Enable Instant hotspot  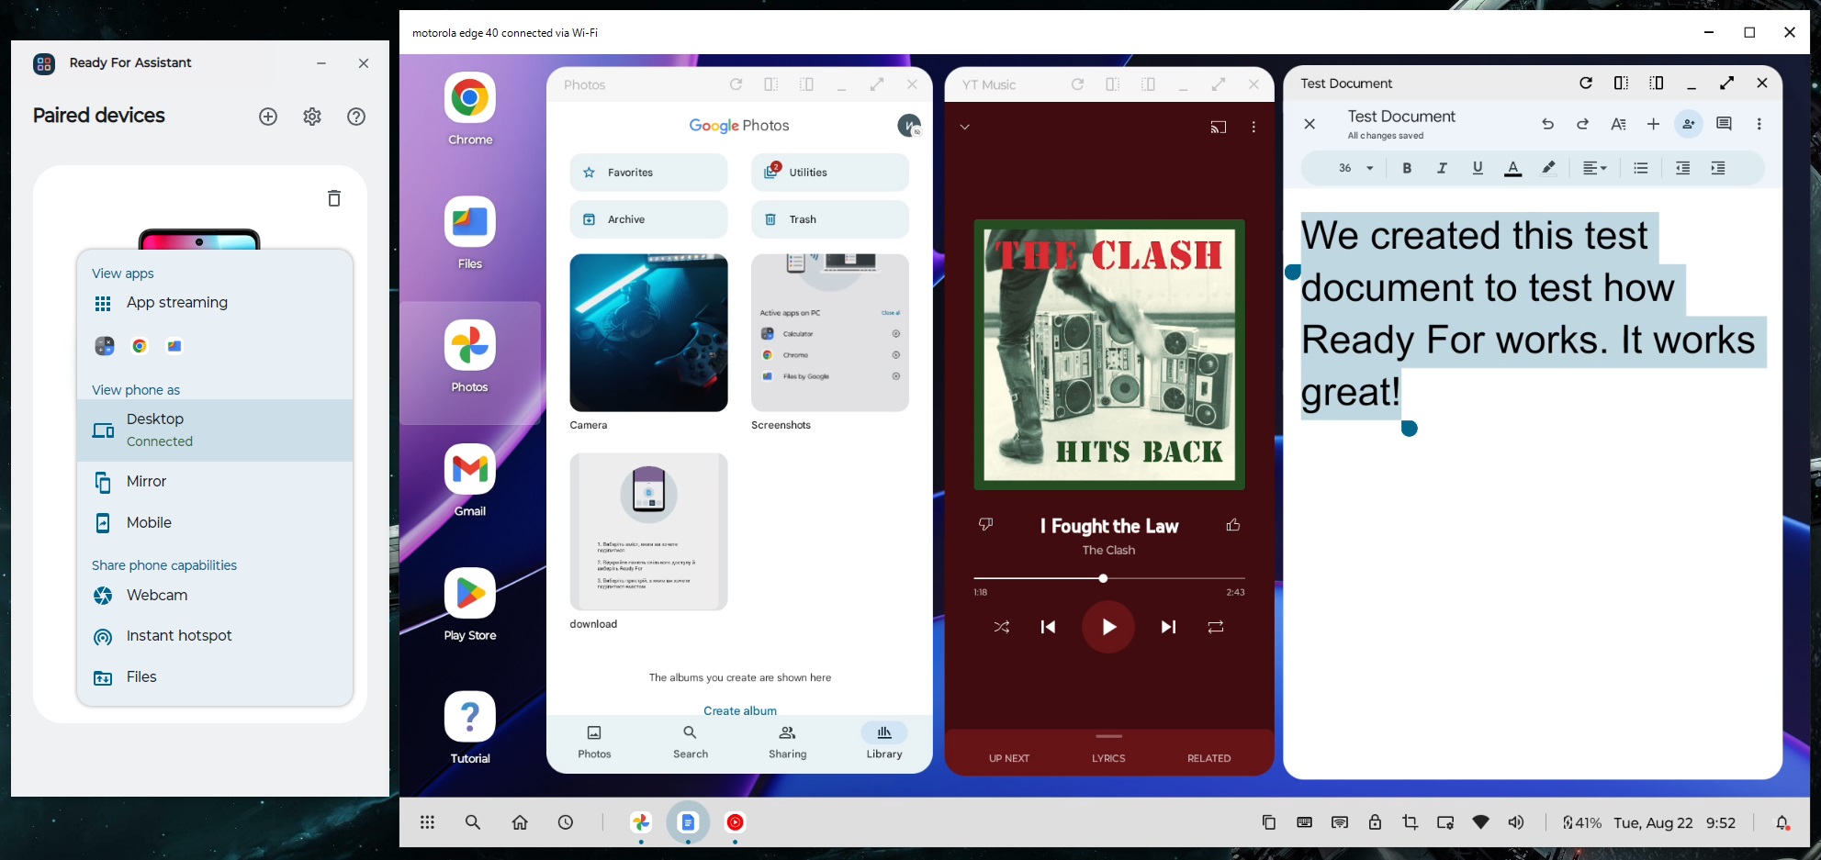pos(215,636)
